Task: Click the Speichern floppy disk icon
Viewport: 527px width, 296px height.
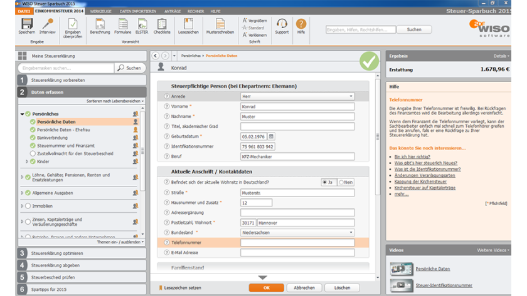Action: pos(26,24)
